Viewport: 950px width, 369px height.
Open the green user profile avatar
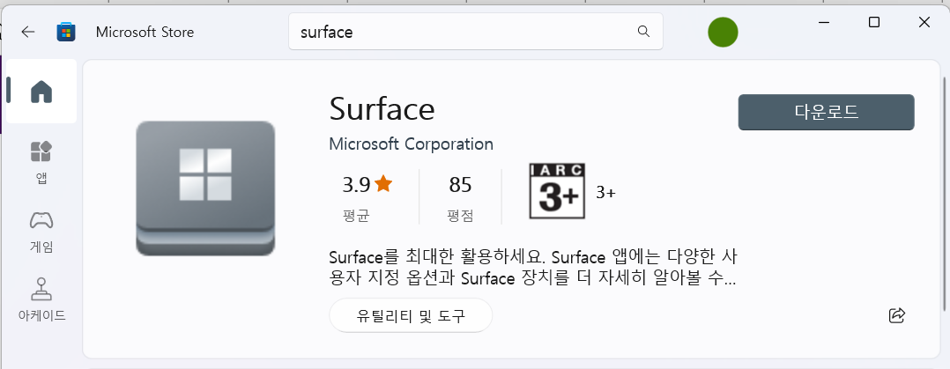723,32
